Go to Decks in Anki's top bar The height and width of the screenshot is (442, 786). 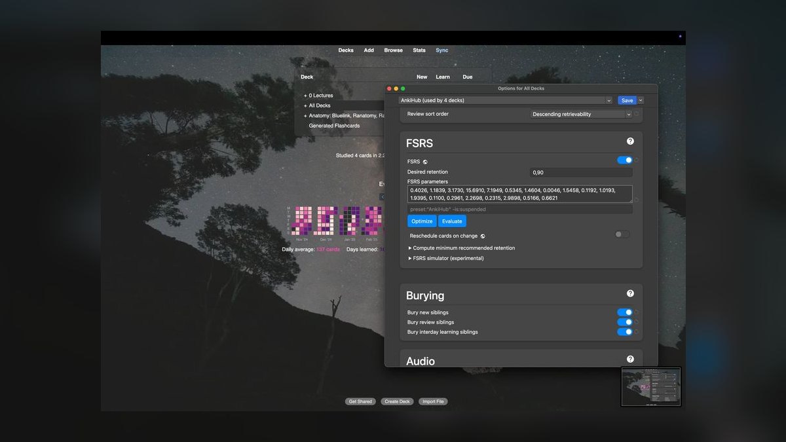(346, 50)
